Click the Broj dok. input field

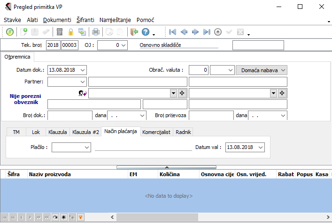coord(69,115)
